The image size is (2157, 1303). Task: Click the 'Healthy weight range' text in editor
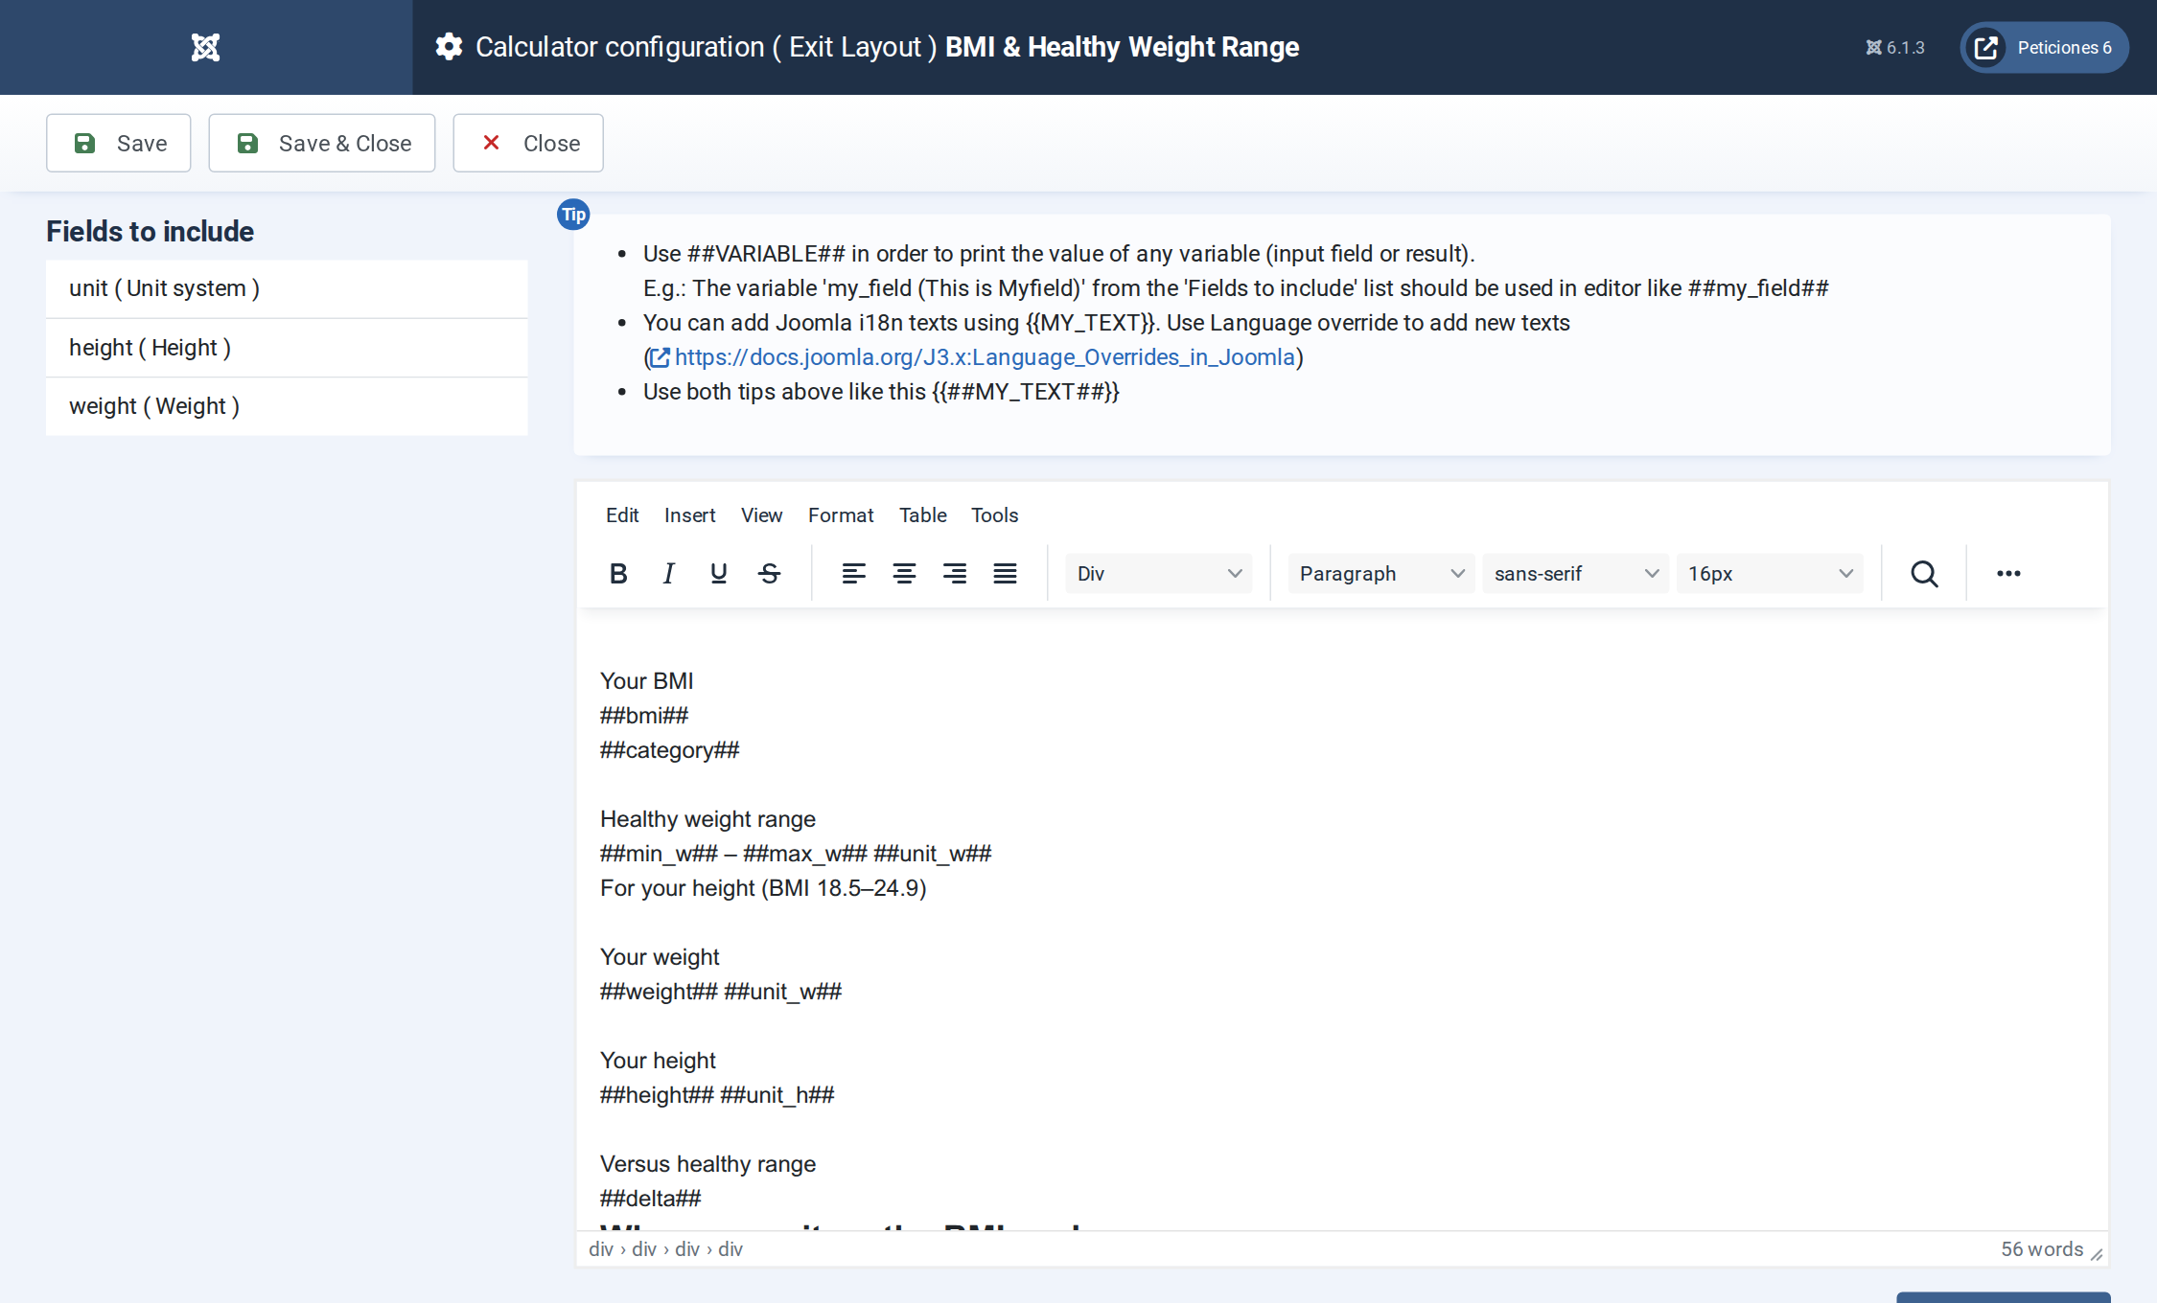[x=707, y=819]
